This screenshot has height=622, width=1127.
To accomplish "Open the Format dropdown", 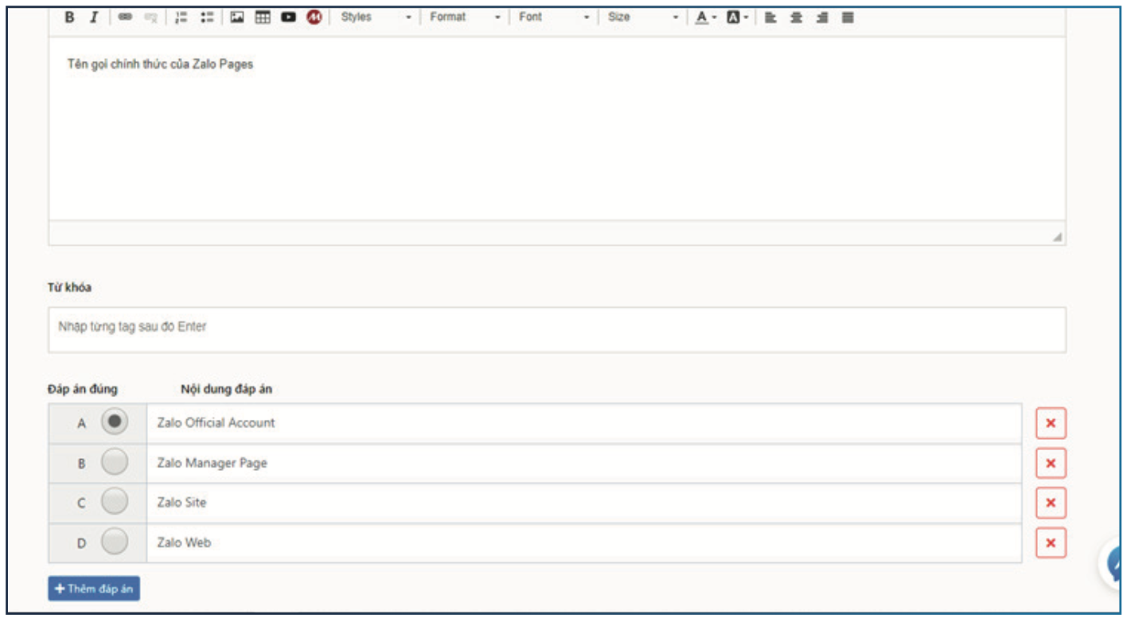I will pyautogui.click(x=466, y=17).
